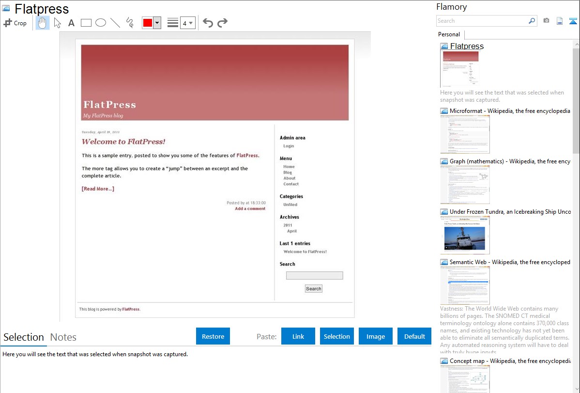The height and width of the screenshot is (393, 580).
Task: Open the color picker dropdown arrow
Action: [157, 23]
